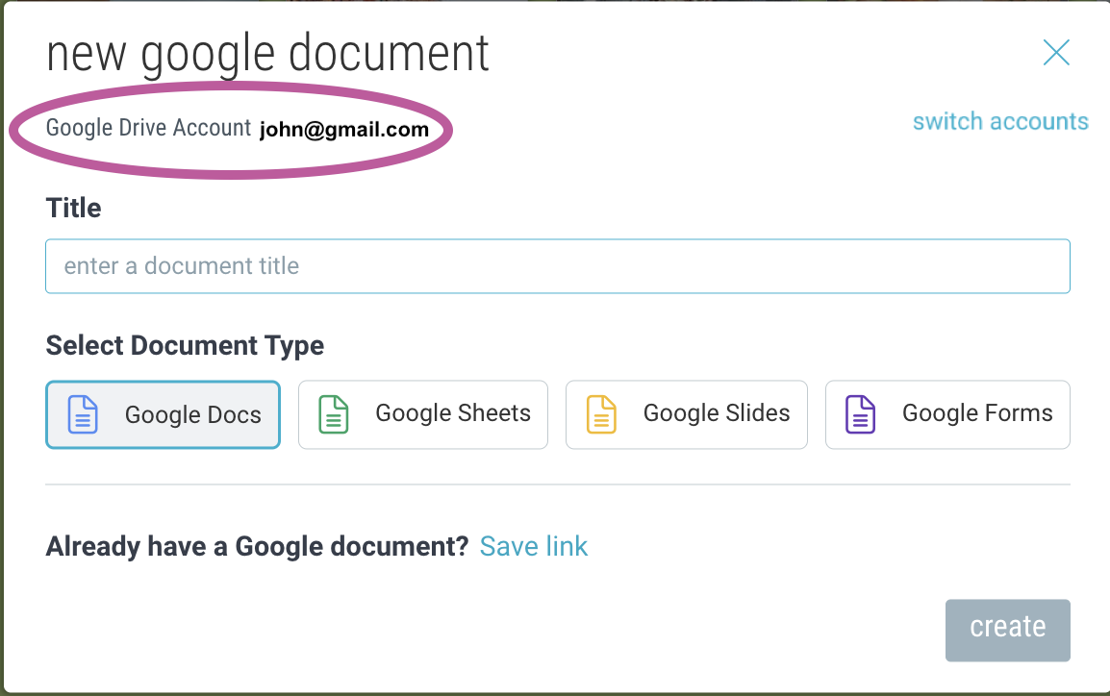Click the new google document heading
The image size is (1110, 696).
click(267, 55)
